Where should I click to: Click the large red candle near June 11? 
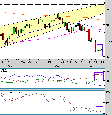point(95,47)
